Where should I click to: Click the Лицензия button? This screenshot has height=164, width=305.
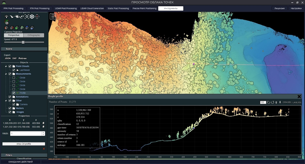279,9
